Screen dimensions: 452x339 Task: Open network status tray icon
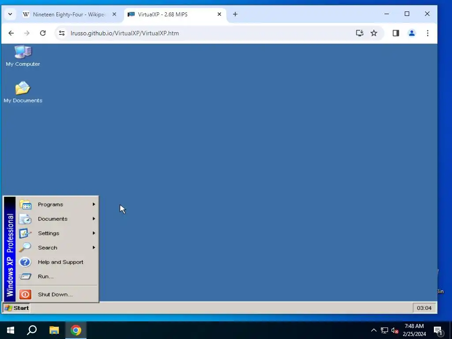click(x=384, y=330)
